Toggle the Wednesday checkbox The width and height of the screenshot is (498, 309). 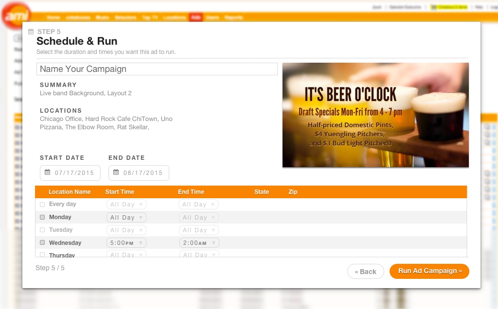(42, 242)
